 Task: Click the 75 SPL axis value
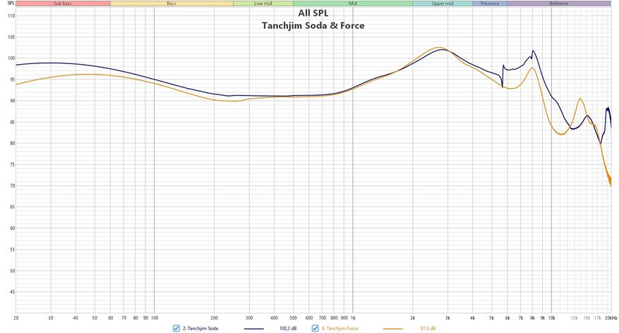point(12,165)
